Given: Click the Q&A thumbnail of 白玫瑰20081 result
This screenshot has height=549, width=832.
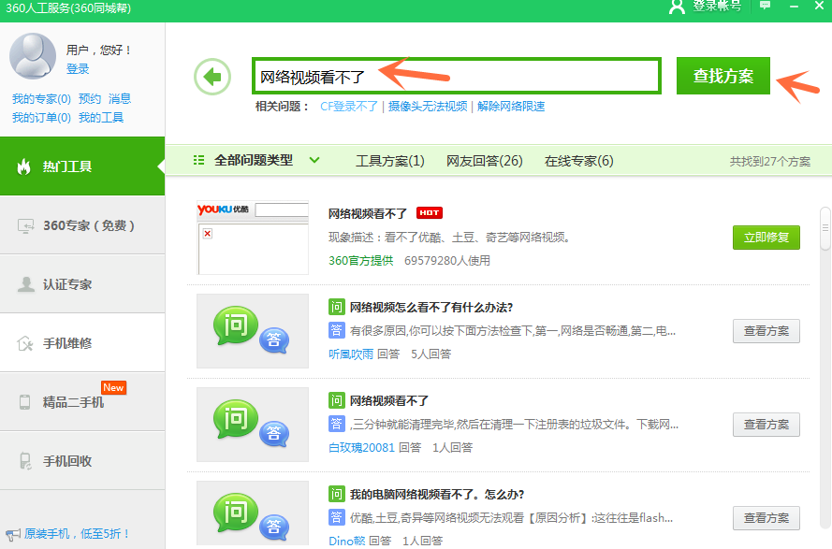Looking at the screenshot, I should pyautogui.click(x=253, y=425).
